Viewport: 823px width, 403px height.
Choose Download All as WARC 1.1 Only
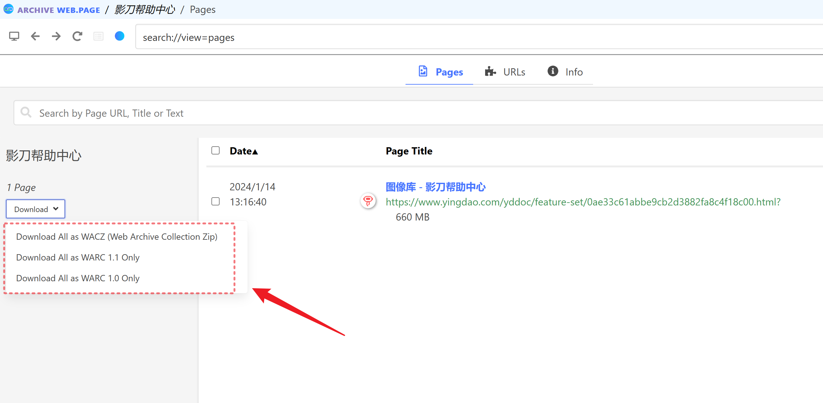(78, 257)
